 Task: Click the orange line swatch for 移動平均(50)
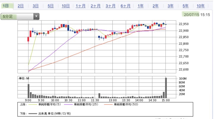pyautogui.click(x=108, y=104)
